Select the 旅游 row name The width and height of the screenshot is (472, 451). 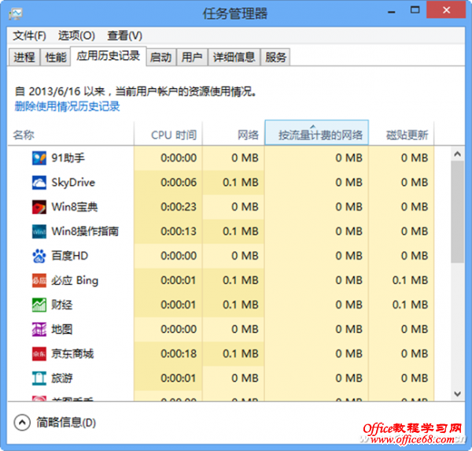[x=61, y=378]
